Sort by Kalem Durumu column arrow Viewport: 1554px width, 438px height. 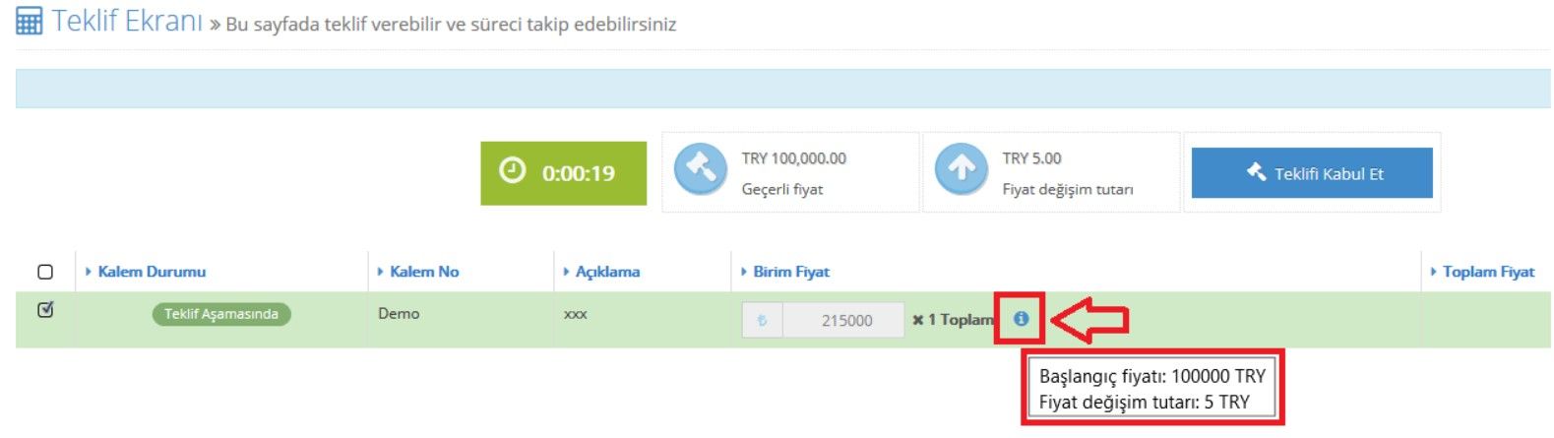89,272
